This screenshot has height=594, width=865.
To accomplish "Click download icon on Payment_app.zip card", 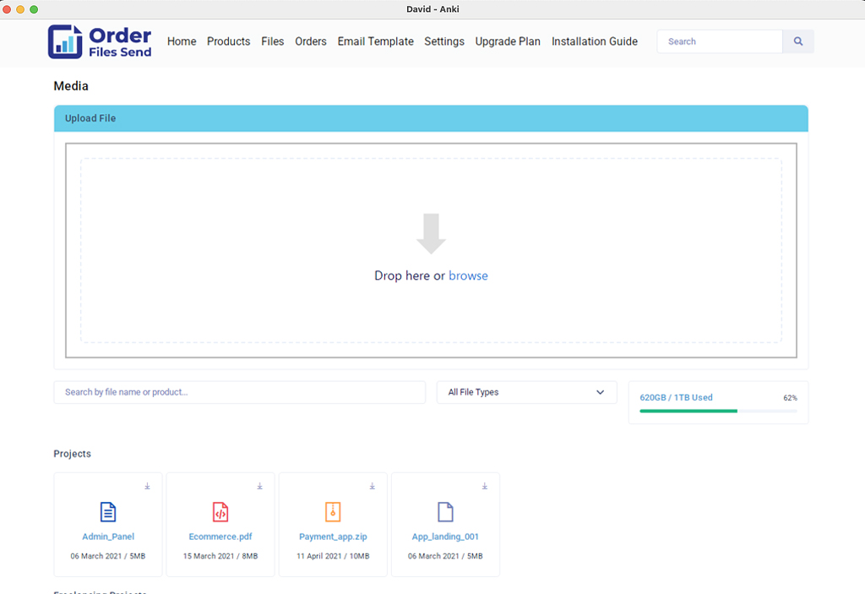I will [x=372, y=486].
